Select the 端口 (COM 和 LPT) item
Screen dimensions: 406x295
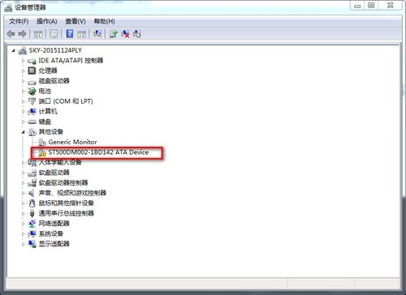[66, 101]
